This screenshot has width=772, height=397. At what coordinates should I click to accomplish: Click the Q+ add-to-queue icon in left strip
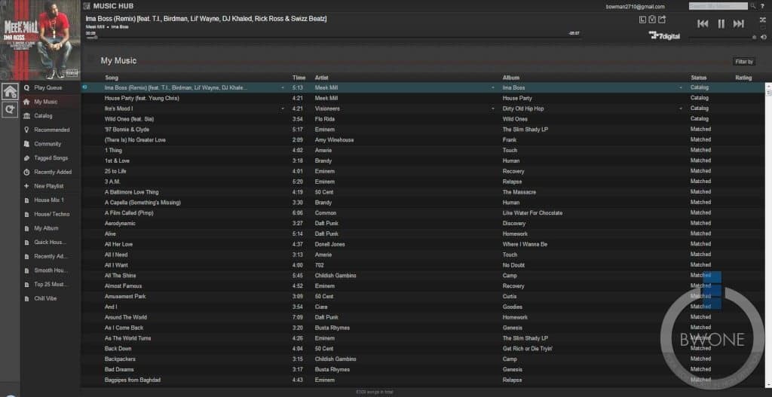coord(10,109)
